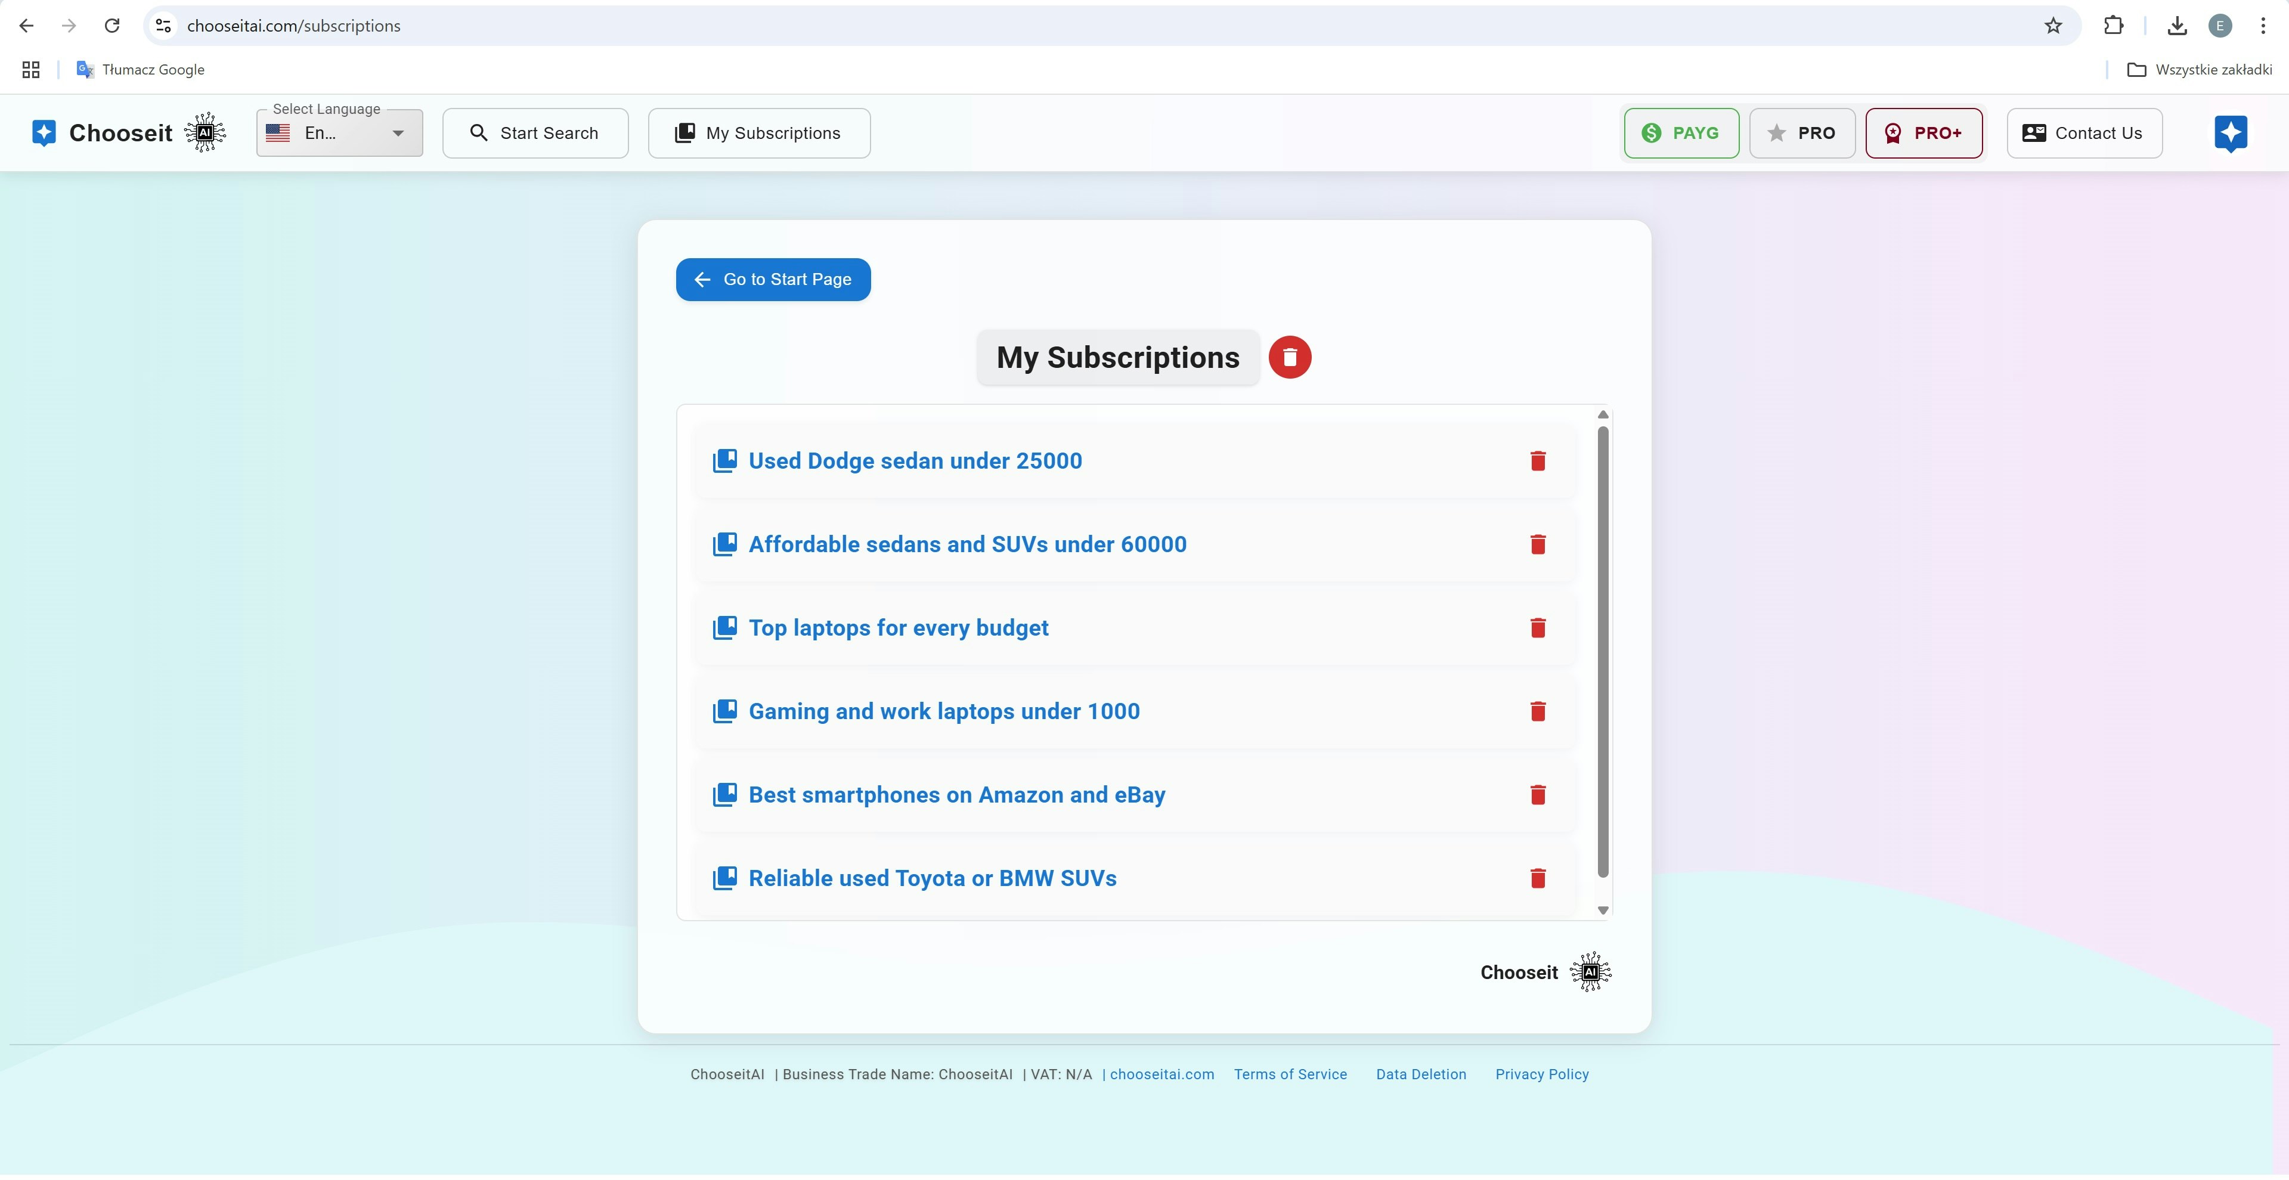Click Go to Start Page button
Image resolution: width=2289 pixels, height=1180 pixels.
click(772, 280)
